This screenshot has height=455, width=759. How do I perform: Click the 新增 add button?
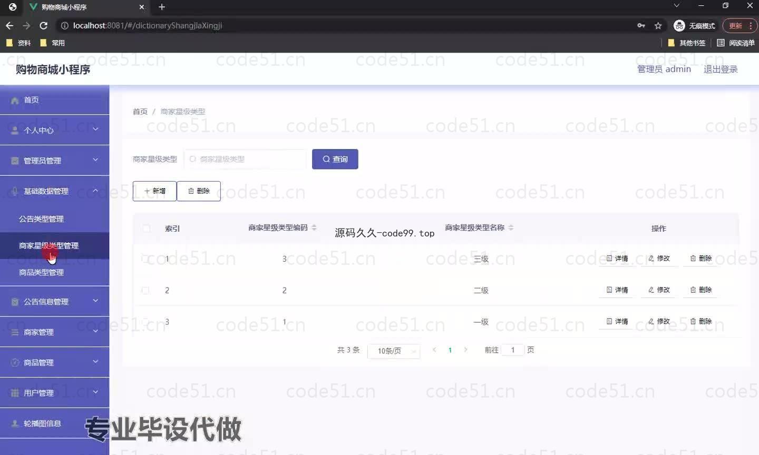154,191
